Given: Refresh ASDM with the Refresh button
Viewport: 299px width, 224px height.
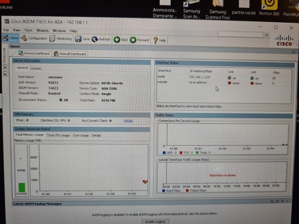Looking at the screenshot, I should (101, 39).
